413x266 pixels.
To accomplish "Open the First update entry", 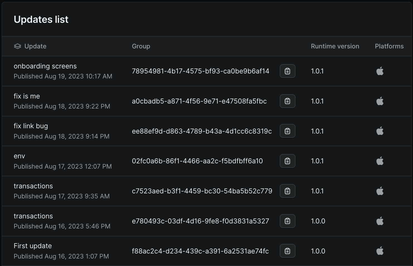I will [33, 246].
